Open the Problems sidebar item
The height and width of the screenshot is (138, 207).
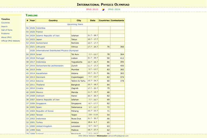[5, 34]
